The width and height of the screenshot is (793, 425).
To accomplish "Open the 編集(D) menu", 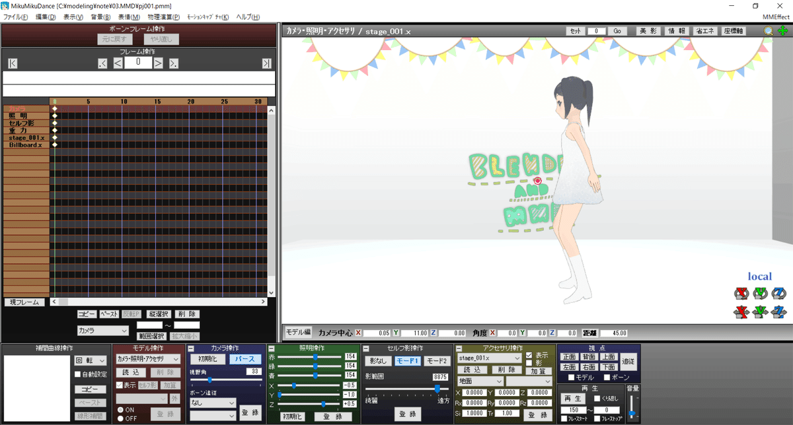I will pos(46,17).
